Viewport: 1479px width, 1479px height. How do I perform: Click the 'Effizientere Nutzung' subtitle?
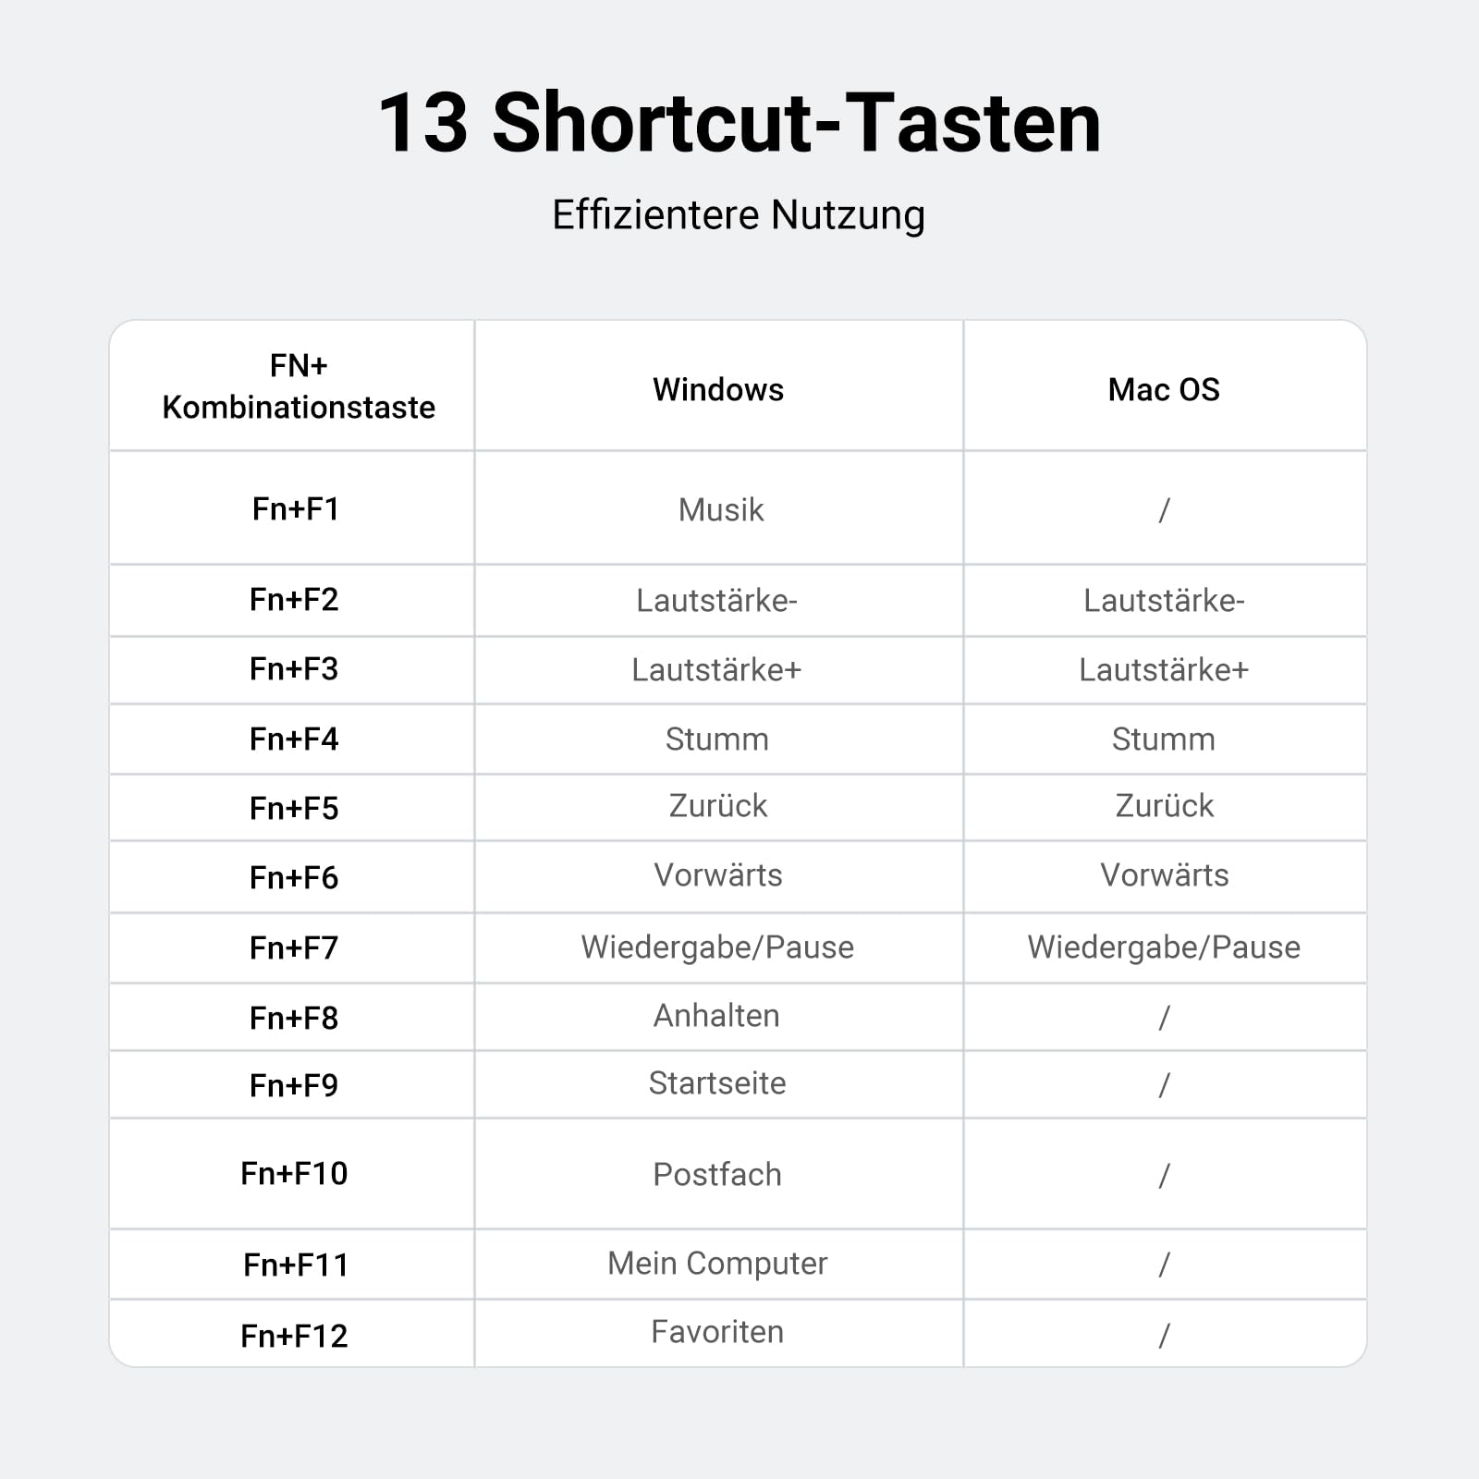[739, 215]
